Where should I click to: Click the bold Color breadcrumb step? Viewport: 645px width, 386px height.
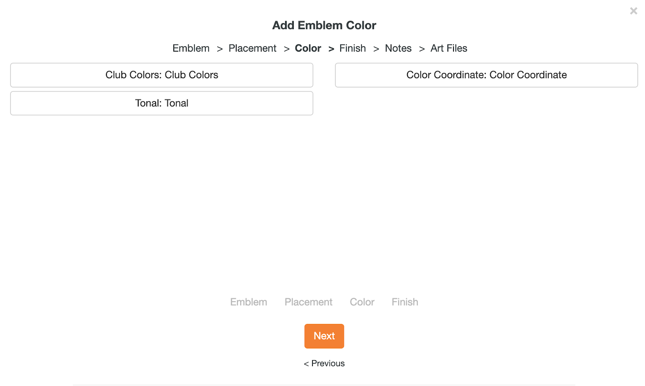pos(308,48)
